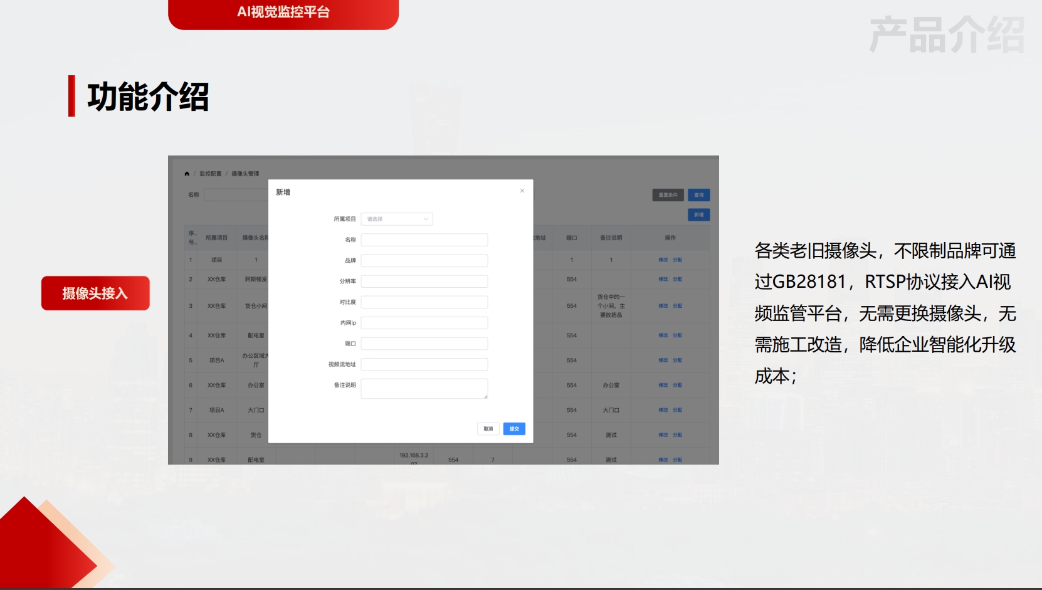Open the 所属项目 dropdown
The image size is (1042, 590).
coord(396,219)
